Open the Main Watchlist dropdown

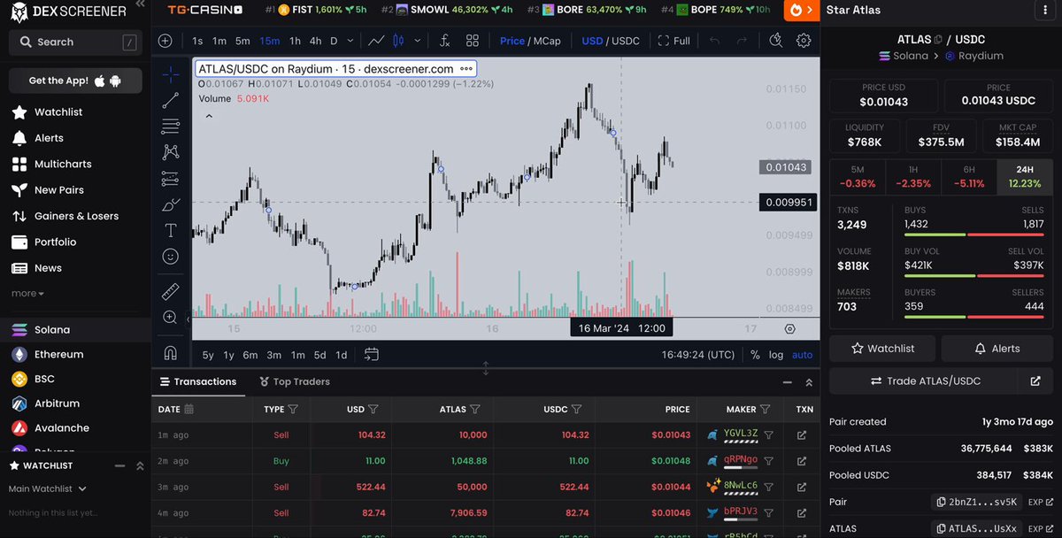[48, 488]
